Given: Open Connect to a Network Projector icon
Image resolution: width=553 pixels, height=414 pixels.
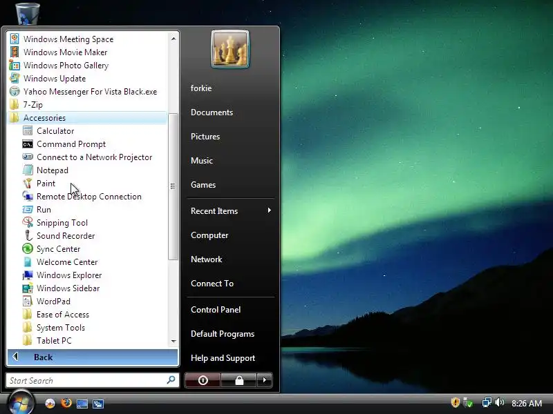Looking at the screenshot, I should [x=28, y=157].
